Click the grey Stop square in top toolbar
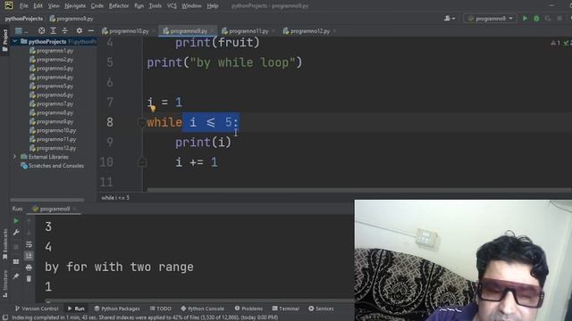The image size is (572, 321). (x=559, y=18)
